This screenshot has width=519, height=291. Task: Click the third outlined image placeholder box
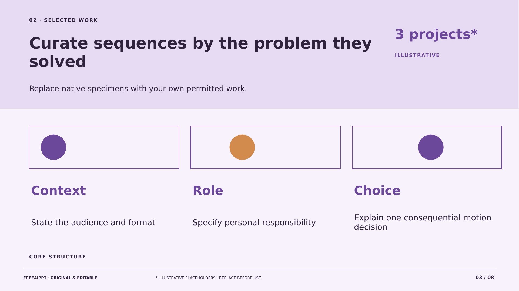427,147
